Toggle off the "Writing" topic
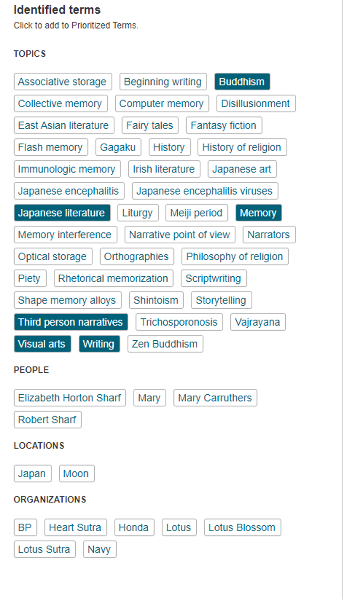This screenshot has height=600, width=346. point(99,344)
